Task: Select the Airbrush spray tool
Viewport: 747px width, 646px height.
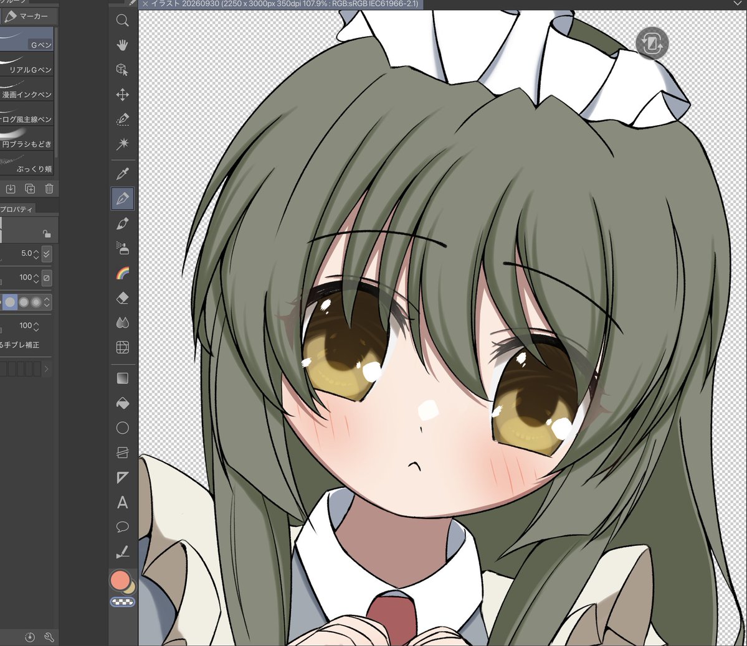Action: pos(123,248)
